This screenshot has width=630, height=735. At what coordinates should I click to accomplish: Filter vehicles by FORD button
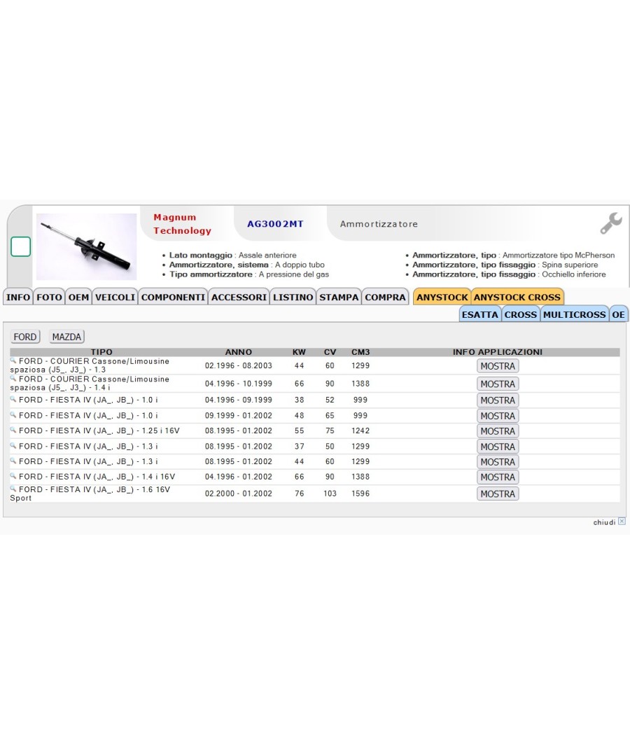tap(25, 337)
